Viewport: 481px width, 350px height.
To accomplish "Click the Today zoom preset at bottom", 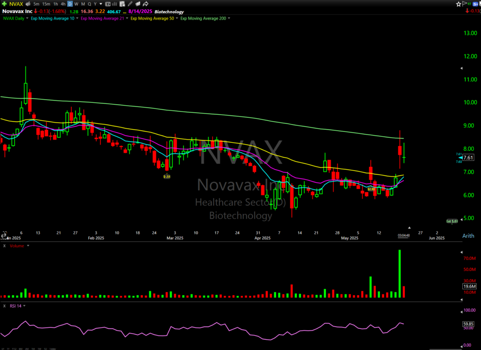I will tap(53, 349).
